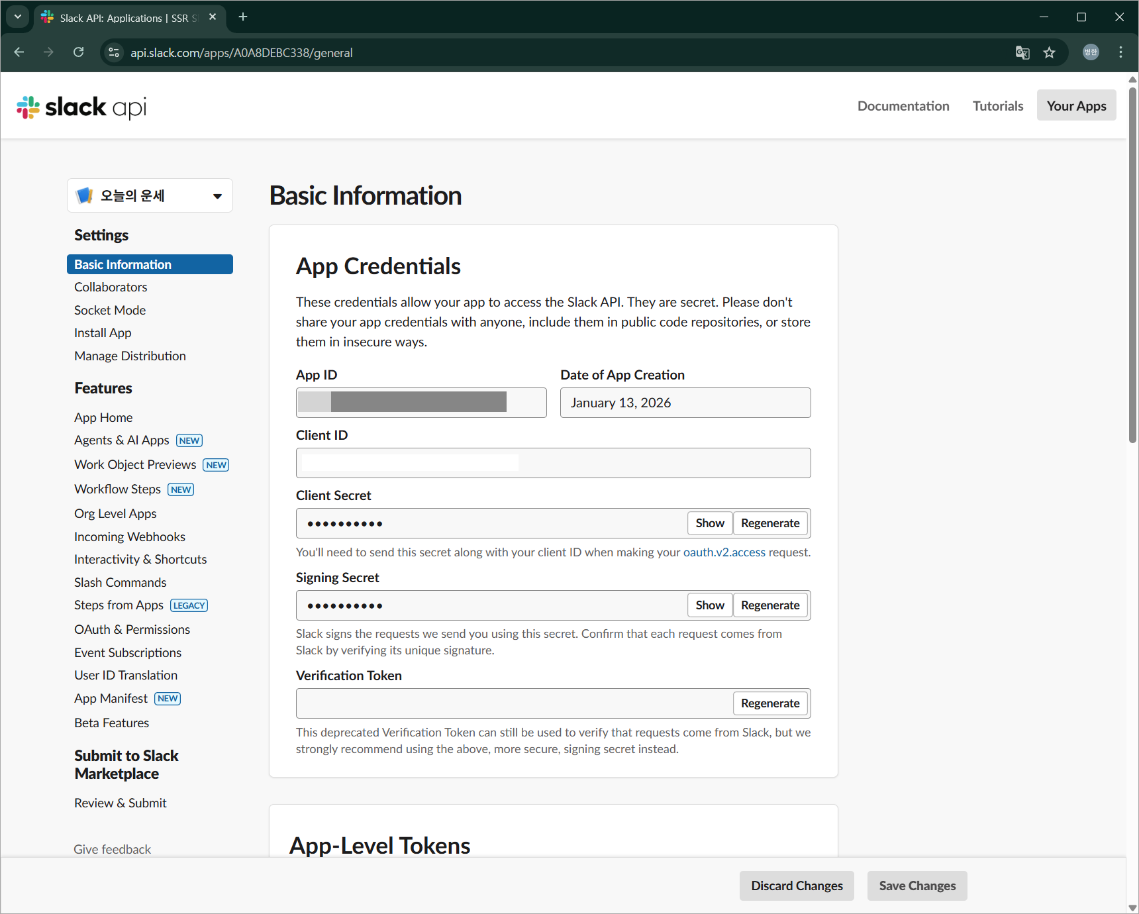Regenerate the Client Secret
This screenshot has height=914, width=1139.
pos(770,523)
